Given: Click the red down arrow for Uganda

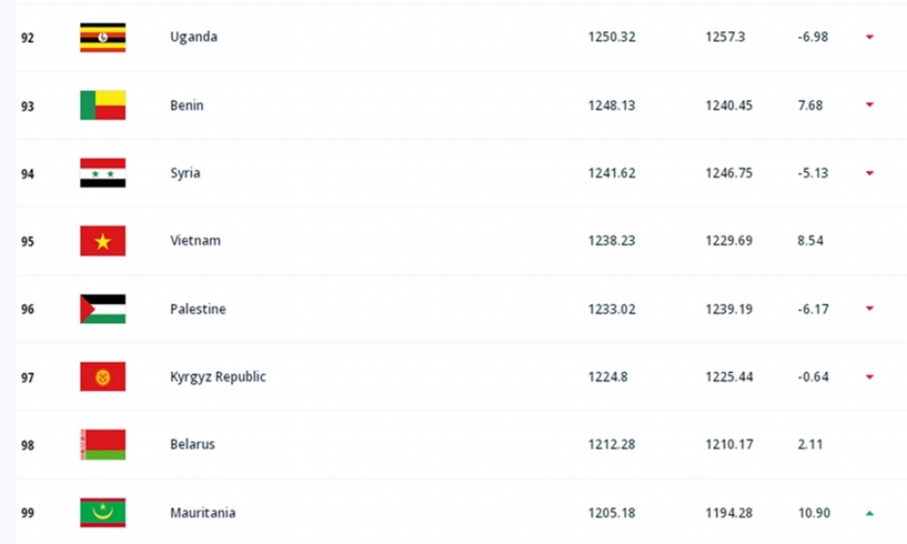Looking at the screenshot, I should [x=869, y=37].
